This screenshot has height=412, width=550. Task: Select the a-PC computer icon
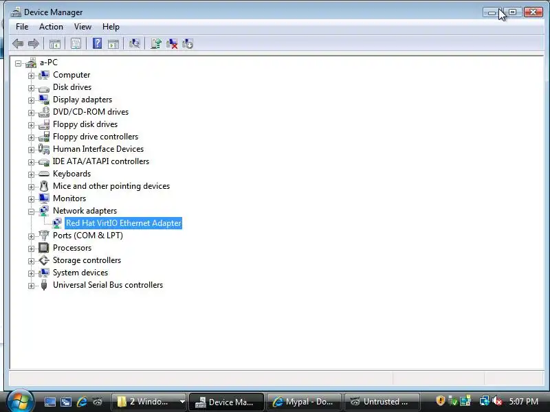point(31,62)
